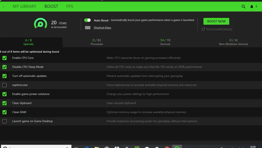Click 'Close explorer.exe to increase available' description
262x148 pixels.
point(151,85)
